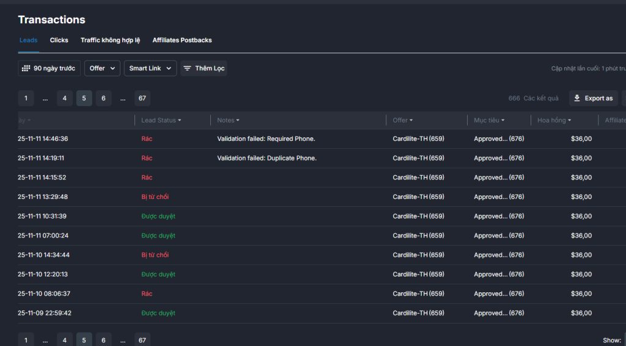The image size is (626, 346).
Task: Expand the Smart Link dropdown
Action: (x=150, y=68)
